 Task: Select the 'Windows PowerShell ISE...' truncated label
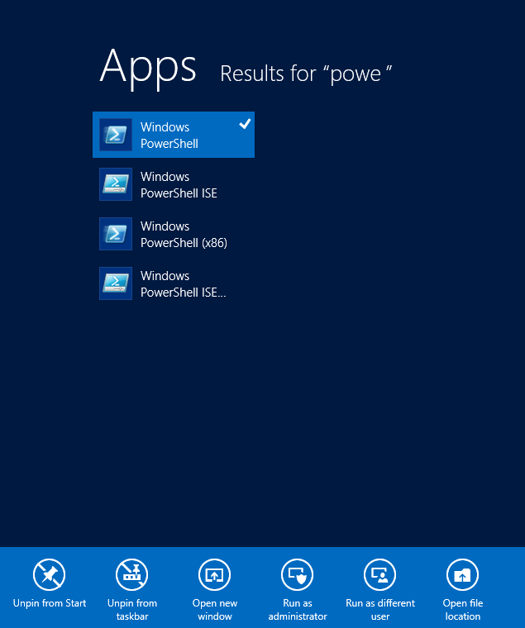(184, 284)
